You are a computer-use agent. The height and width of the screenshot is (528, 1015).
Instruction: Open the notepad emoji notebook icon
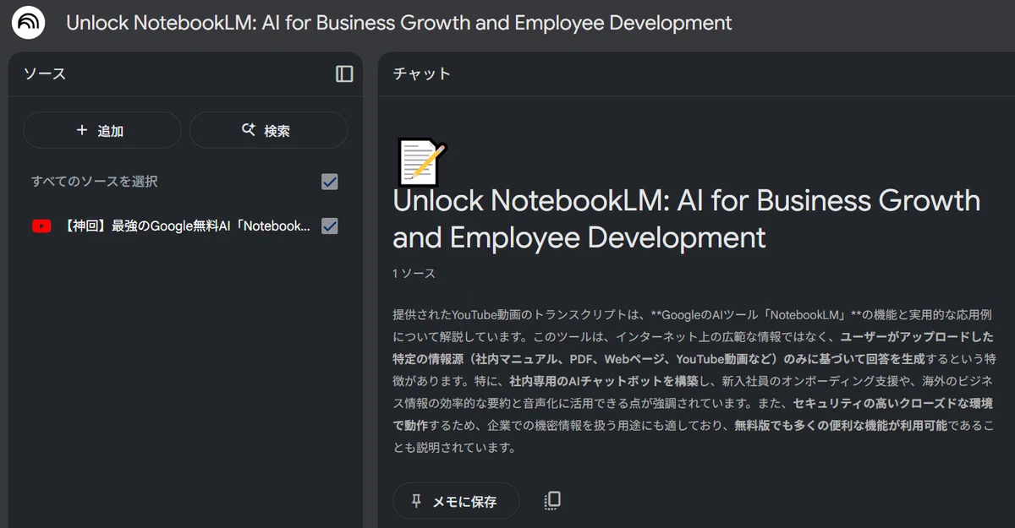pyautogui.click(x=421, y=162)
